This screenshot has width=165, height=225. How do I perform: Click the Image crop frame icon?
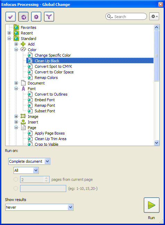[x=23, y=116]
